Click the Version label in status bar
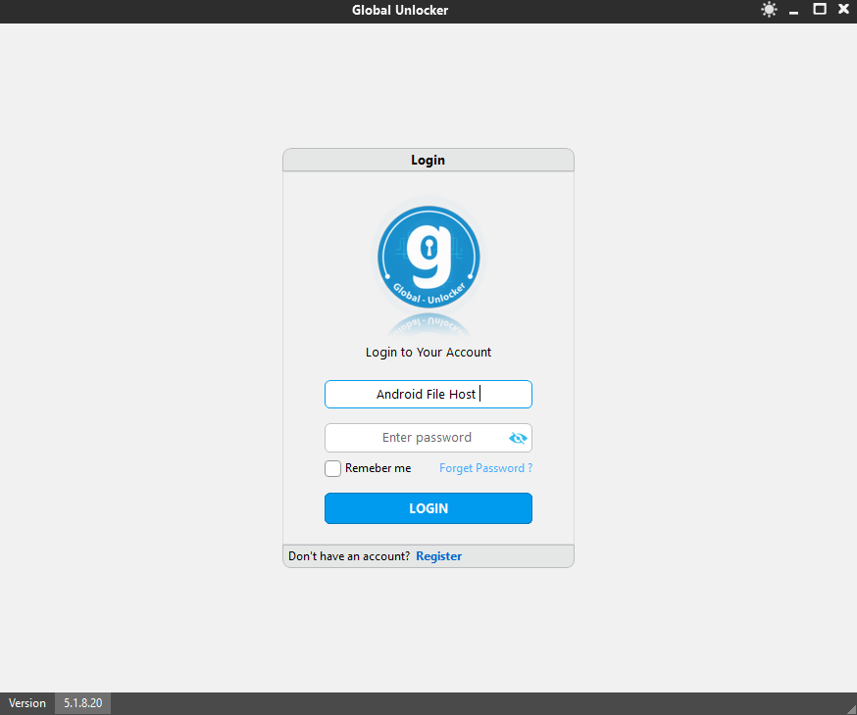Image resolution: width=857 pixels, height=715 pixels. [x=27, y=703]
